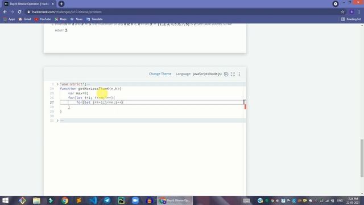The width and height of the screenshot is (364, 205).
Task: Open File Explorer from the taskbar
Action: tap(36, 200)
